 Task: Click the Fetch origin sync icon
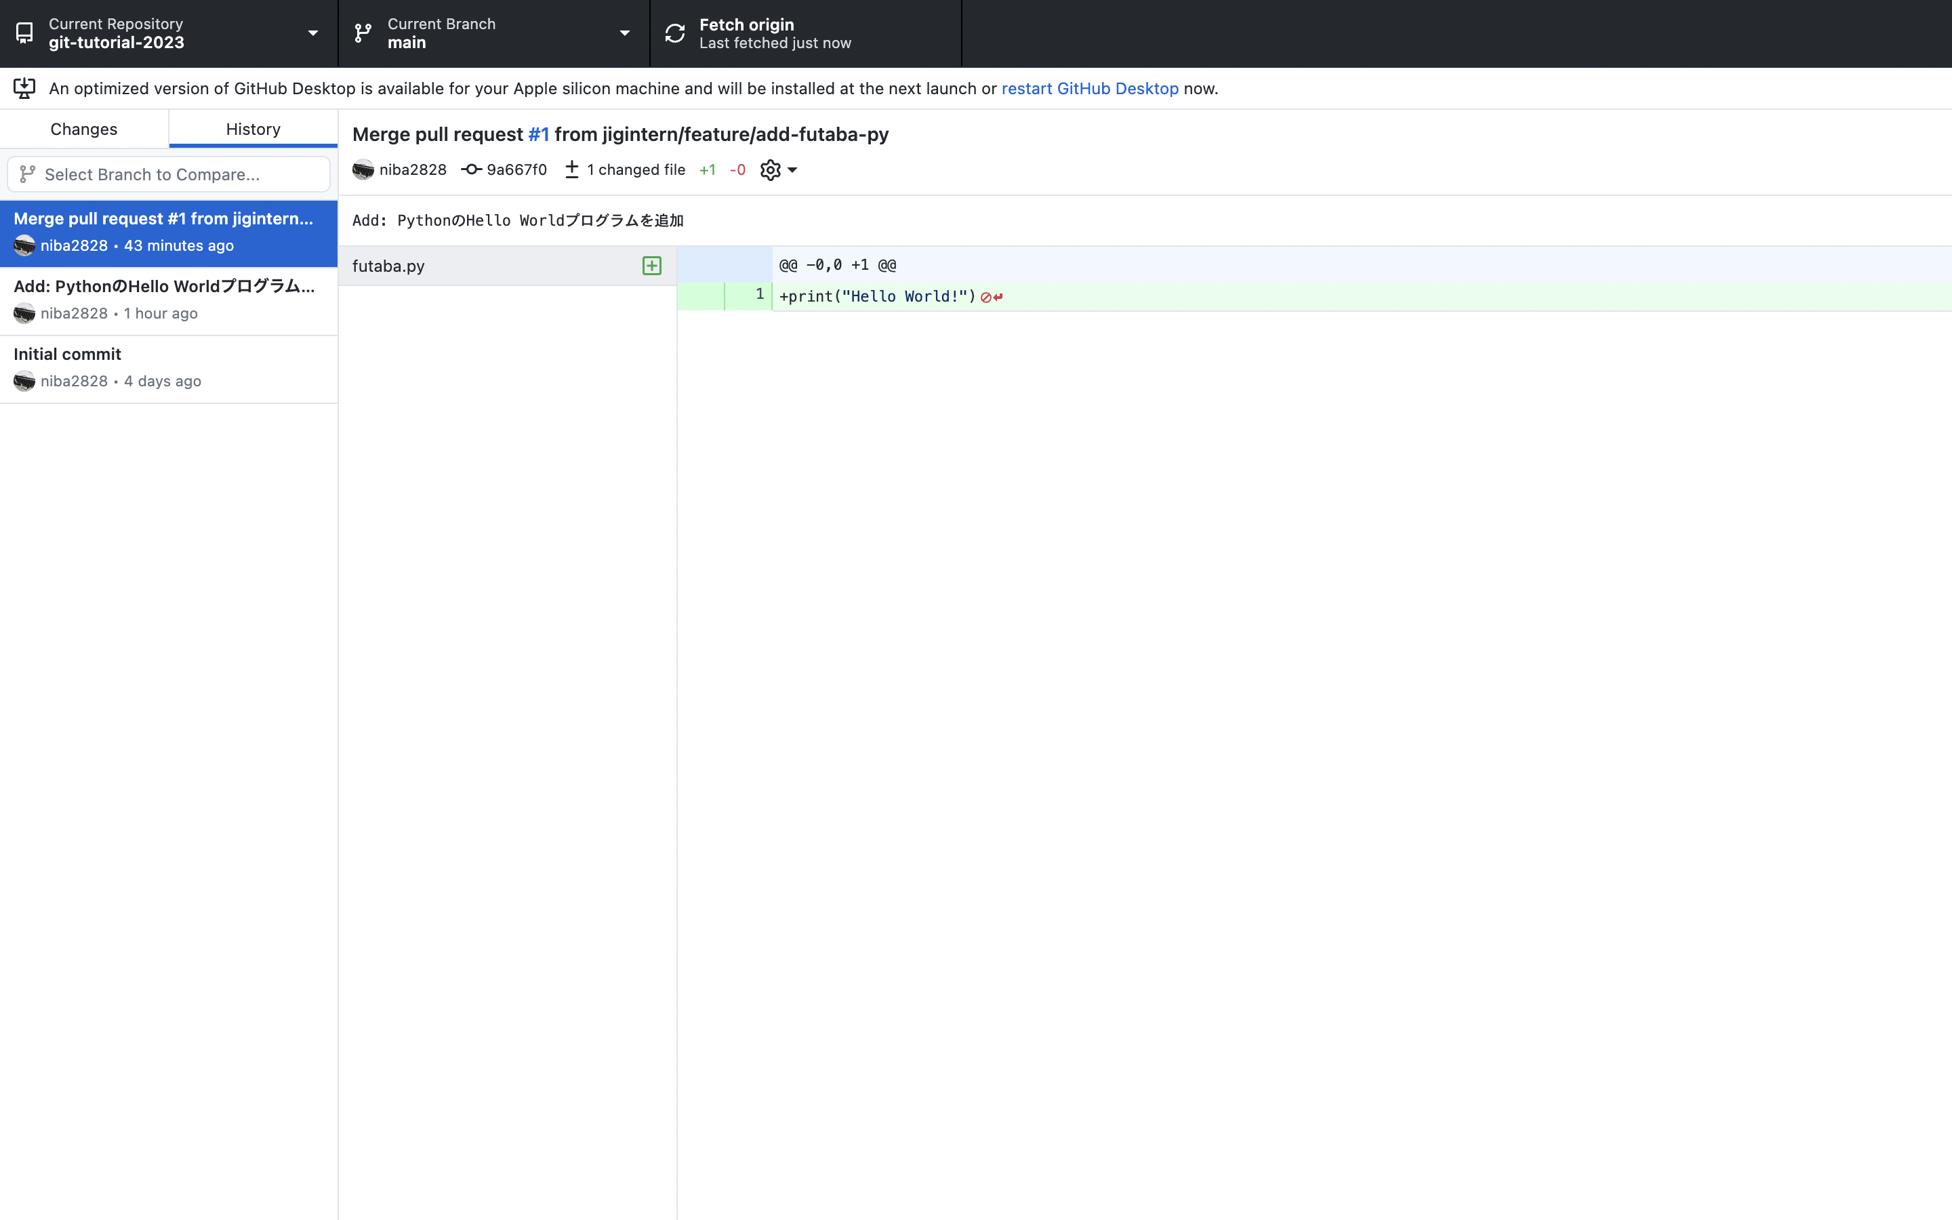[x=675, y=33]
